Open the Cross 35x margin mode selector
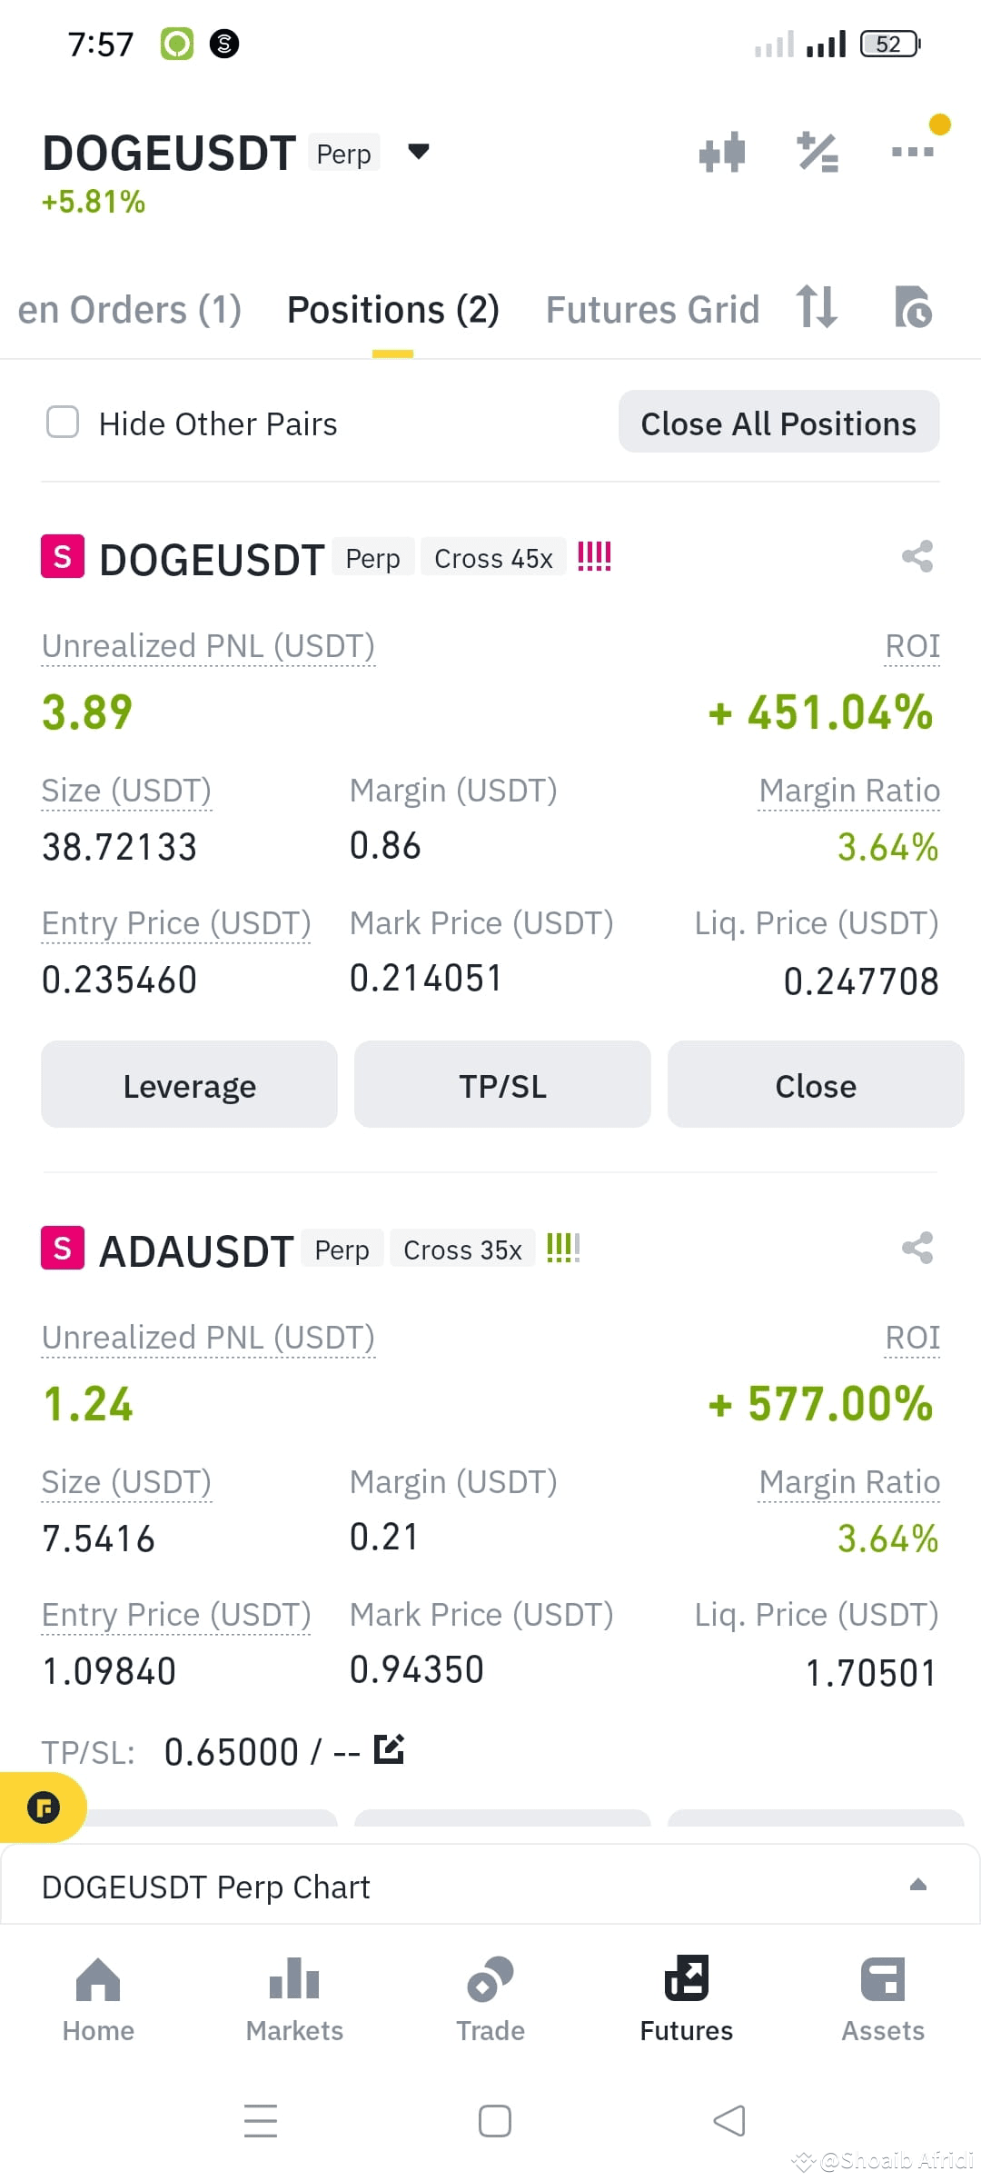The image size is (981, 2181). (462, 1250)
